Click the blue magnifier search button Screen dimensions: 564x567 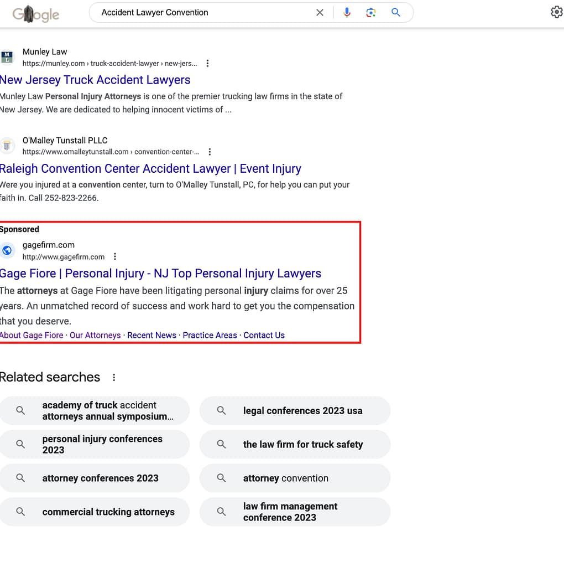396,13
